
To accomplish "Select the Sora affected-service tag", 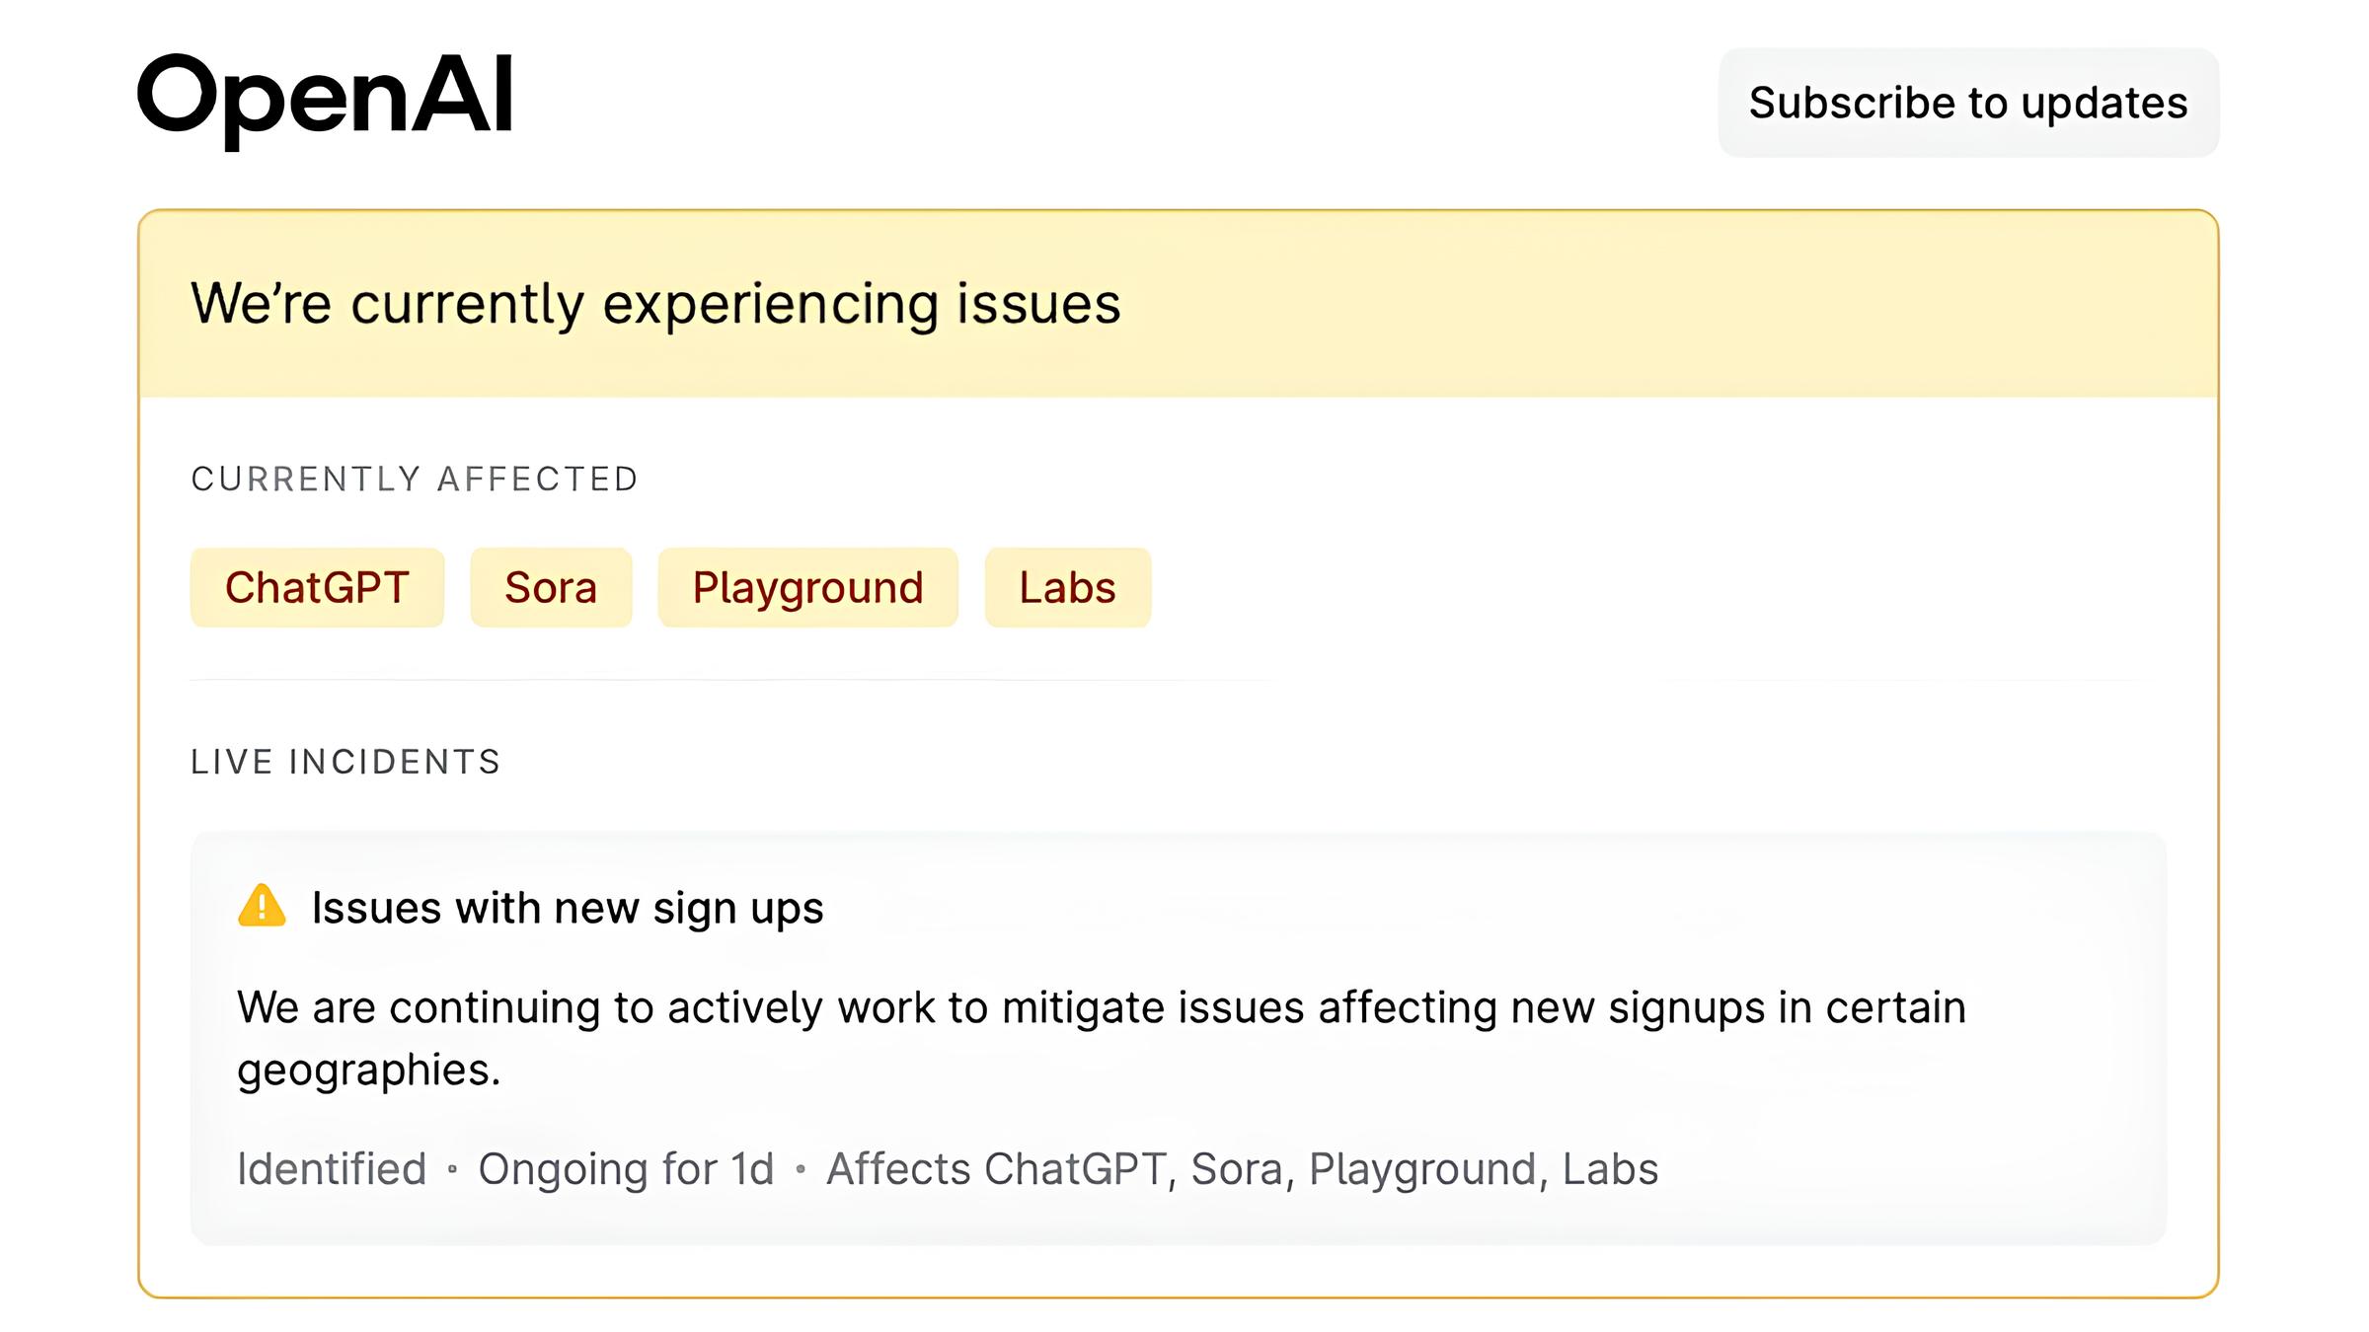I will [551, 588].
